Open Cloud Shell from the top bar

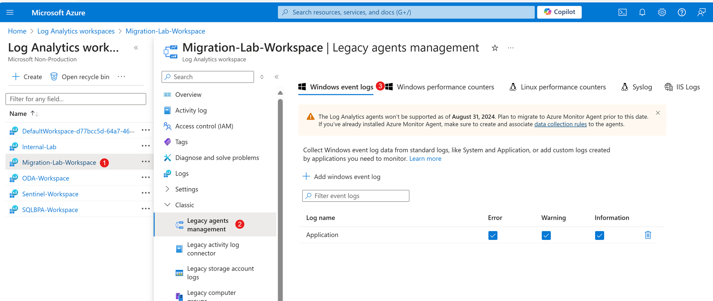pyautogui.click(x=622, y=12)
